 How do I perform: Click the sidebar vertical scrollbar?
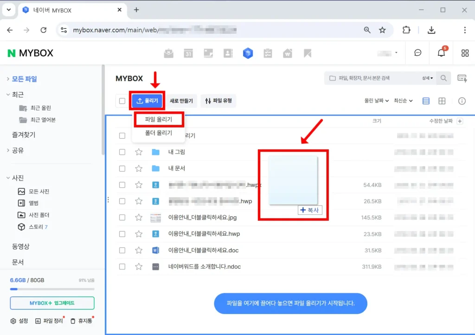tap(103, 110)
